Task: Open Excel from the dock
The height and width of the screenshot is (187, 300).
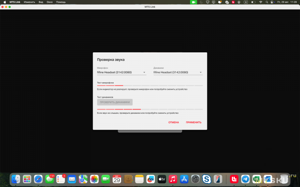Action: tap(256, 179)
